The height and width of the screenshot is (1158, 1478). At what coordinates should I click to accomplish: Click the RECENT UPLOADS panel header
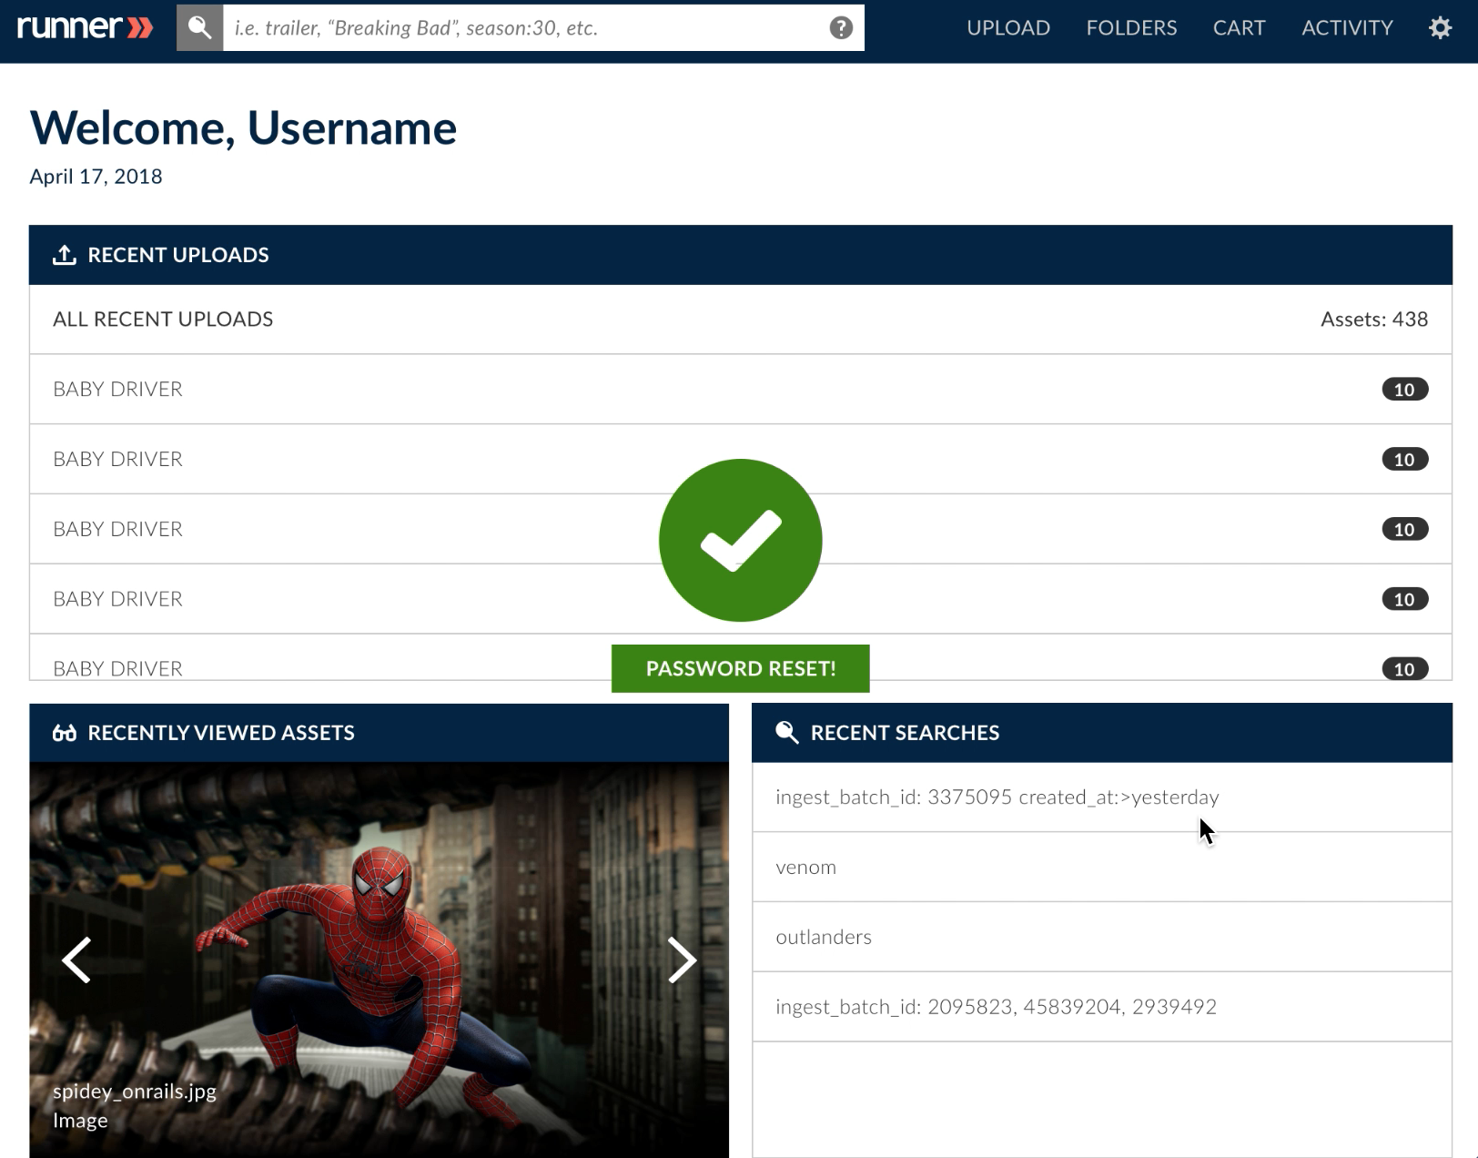coord(741,255)
